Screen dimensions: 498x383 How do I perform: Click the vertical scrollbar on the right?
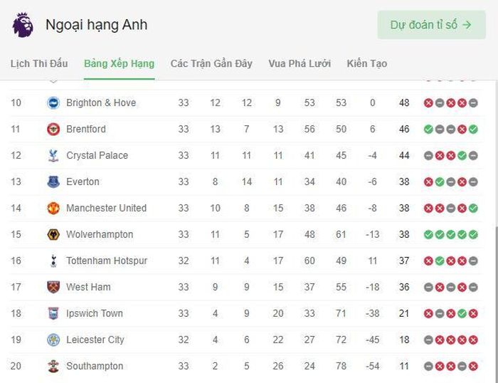click(496, 303)
